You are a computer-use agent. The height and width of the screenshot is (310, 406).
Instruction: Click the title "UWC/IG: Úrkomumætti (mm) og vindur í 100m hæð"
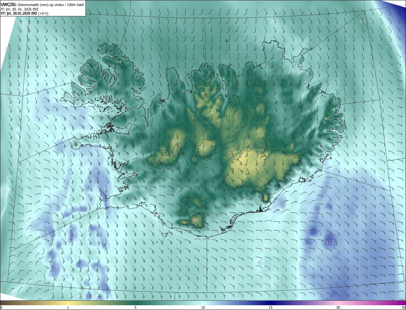click(x=42, y=4)
